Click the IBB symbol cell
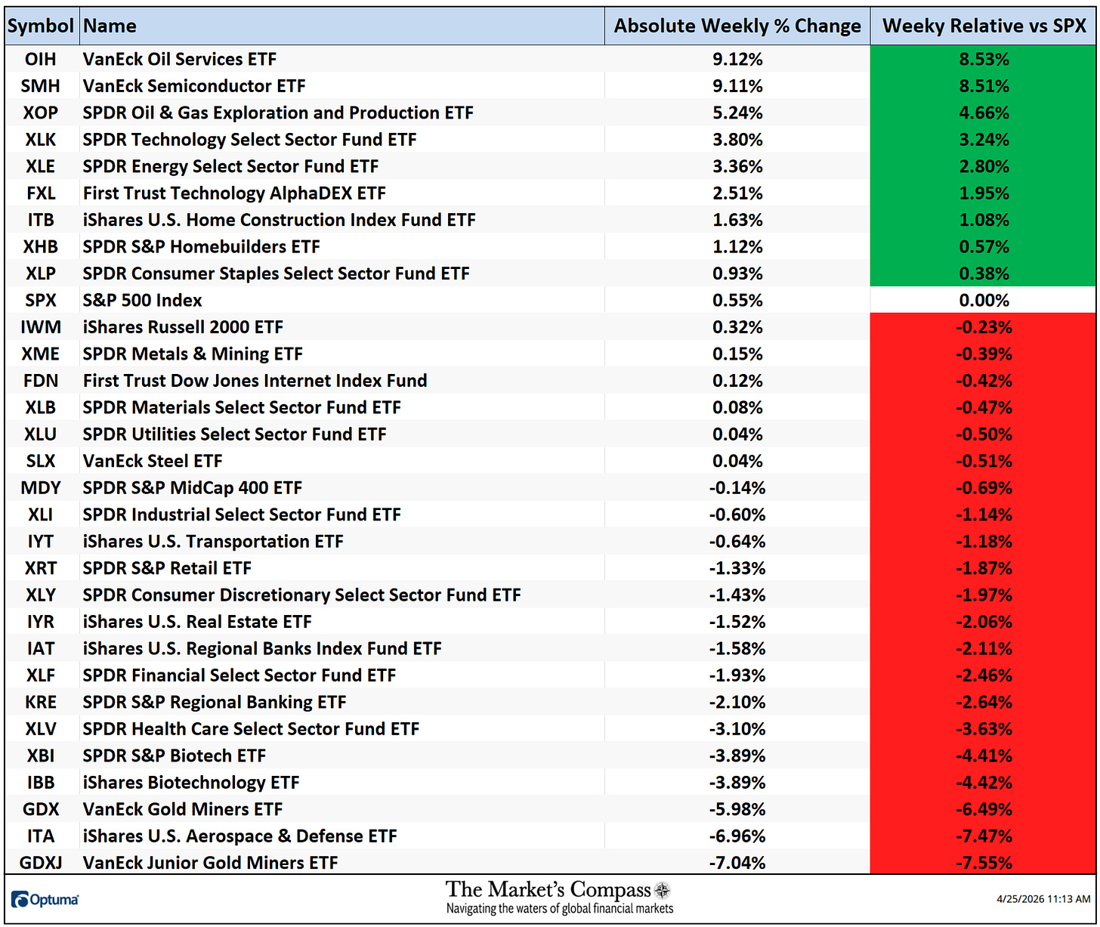 pos(41,783)
